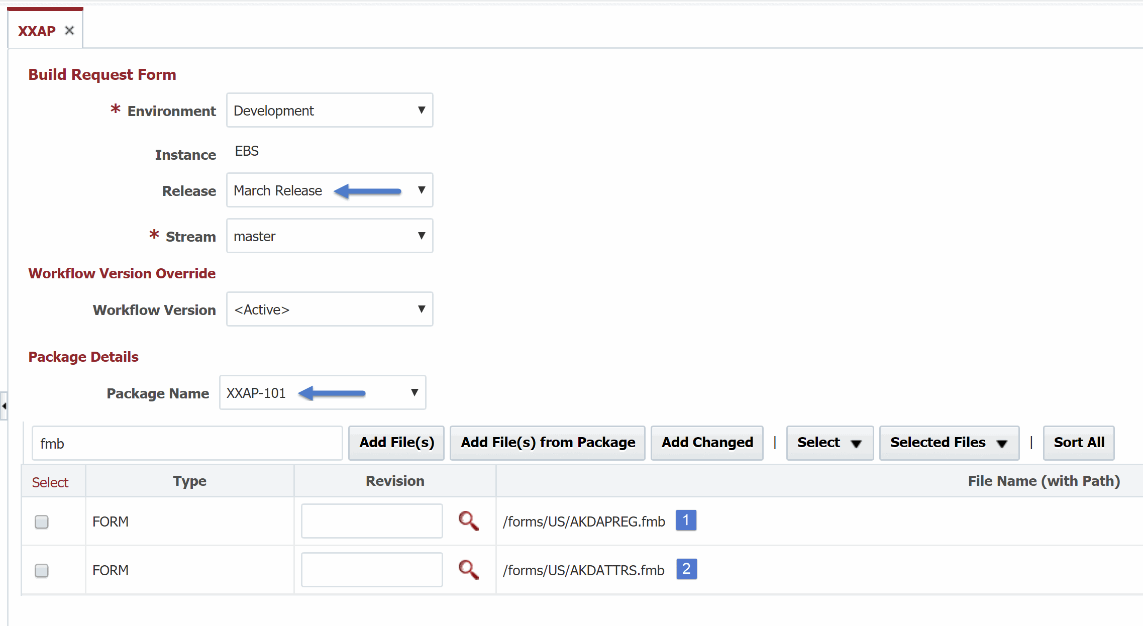Click FORM type in AKDATTRS.fmb row
Viewport: 1143px width, 626px height.
(111, 570)
